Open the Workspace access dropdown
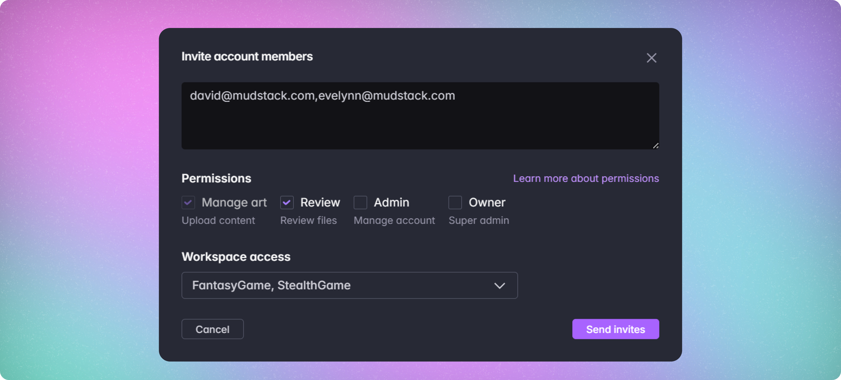Image resolution: width=841 pixels, height=380 pixels. tap(349, 285)
